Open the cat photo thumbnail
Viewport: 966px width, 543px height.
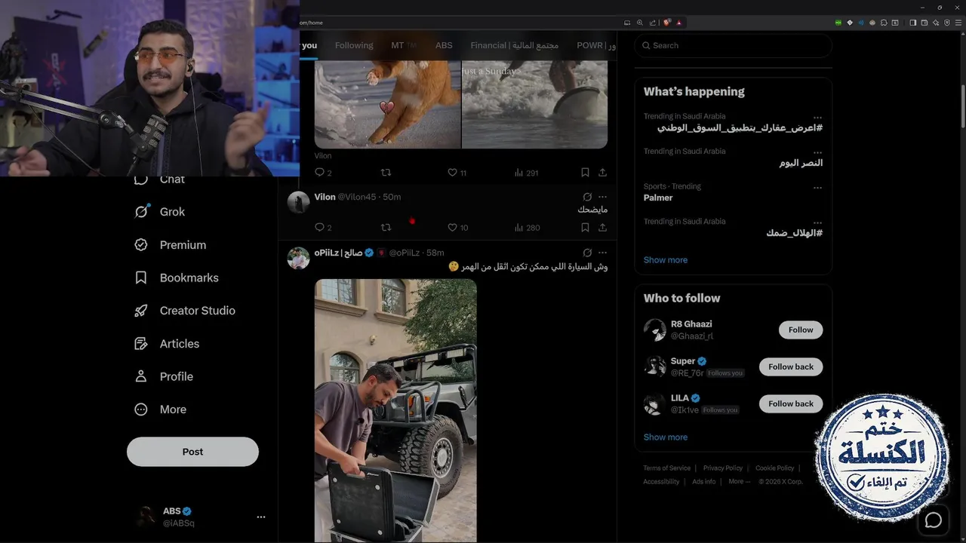point(387,104)
